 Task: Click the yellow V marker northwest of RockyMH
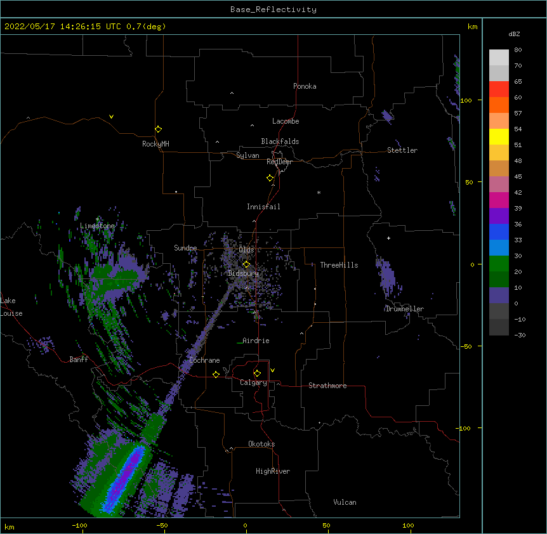[111, 117]
